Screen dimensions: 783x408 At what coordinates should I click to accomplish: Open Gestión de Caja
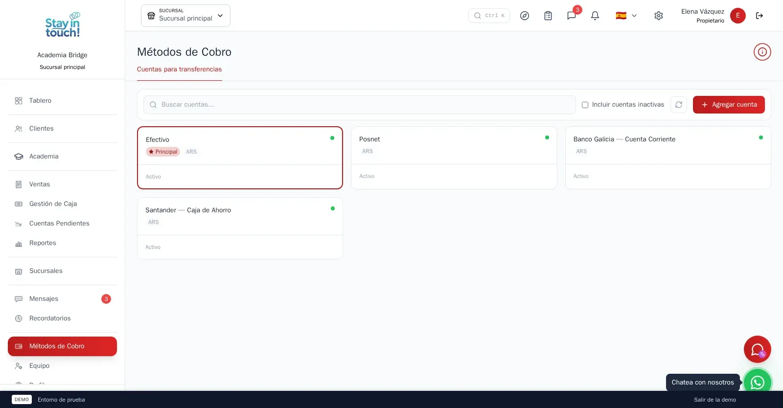point(62,204)
